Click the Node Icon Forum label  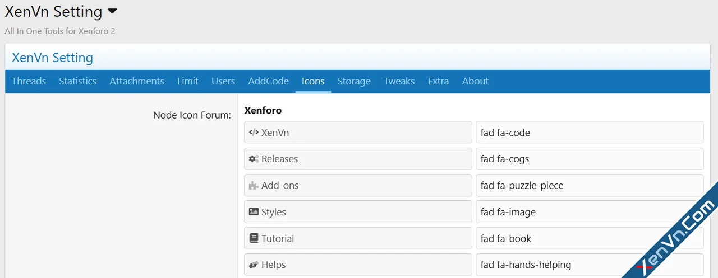point(192,115)
